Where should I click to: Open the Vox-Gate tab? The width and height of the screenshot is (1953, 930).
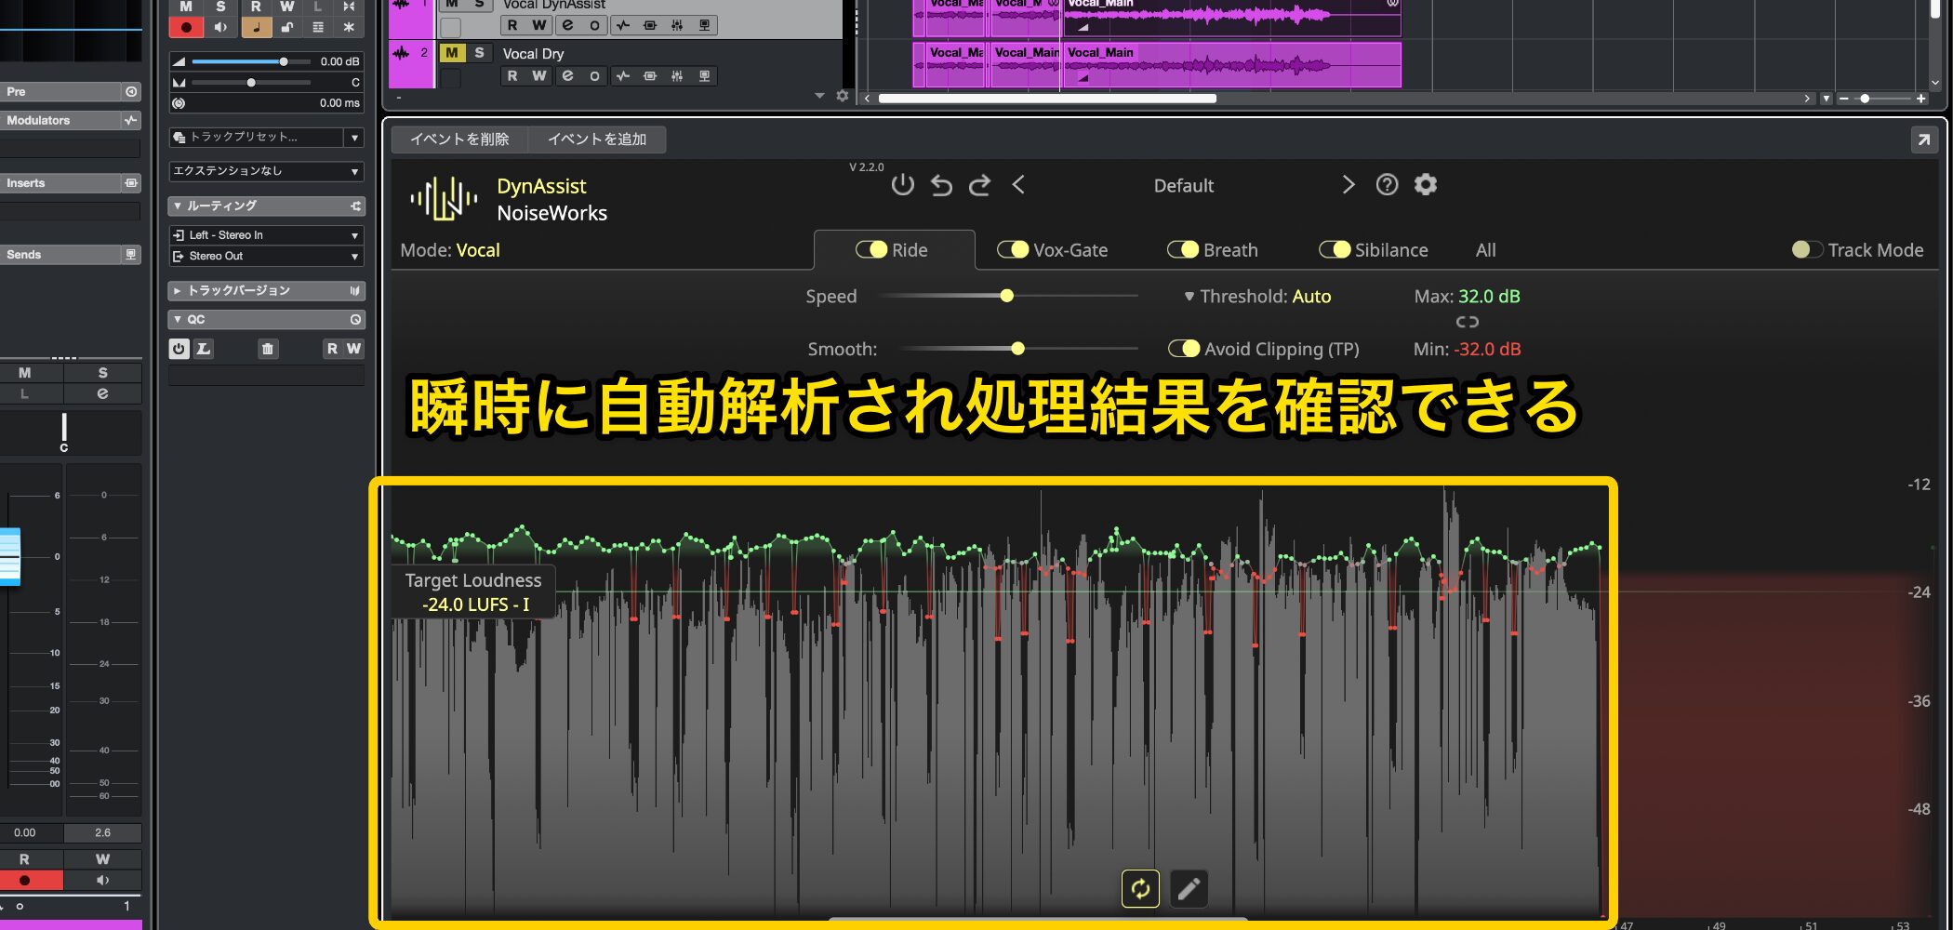[x=1070, y=250]
